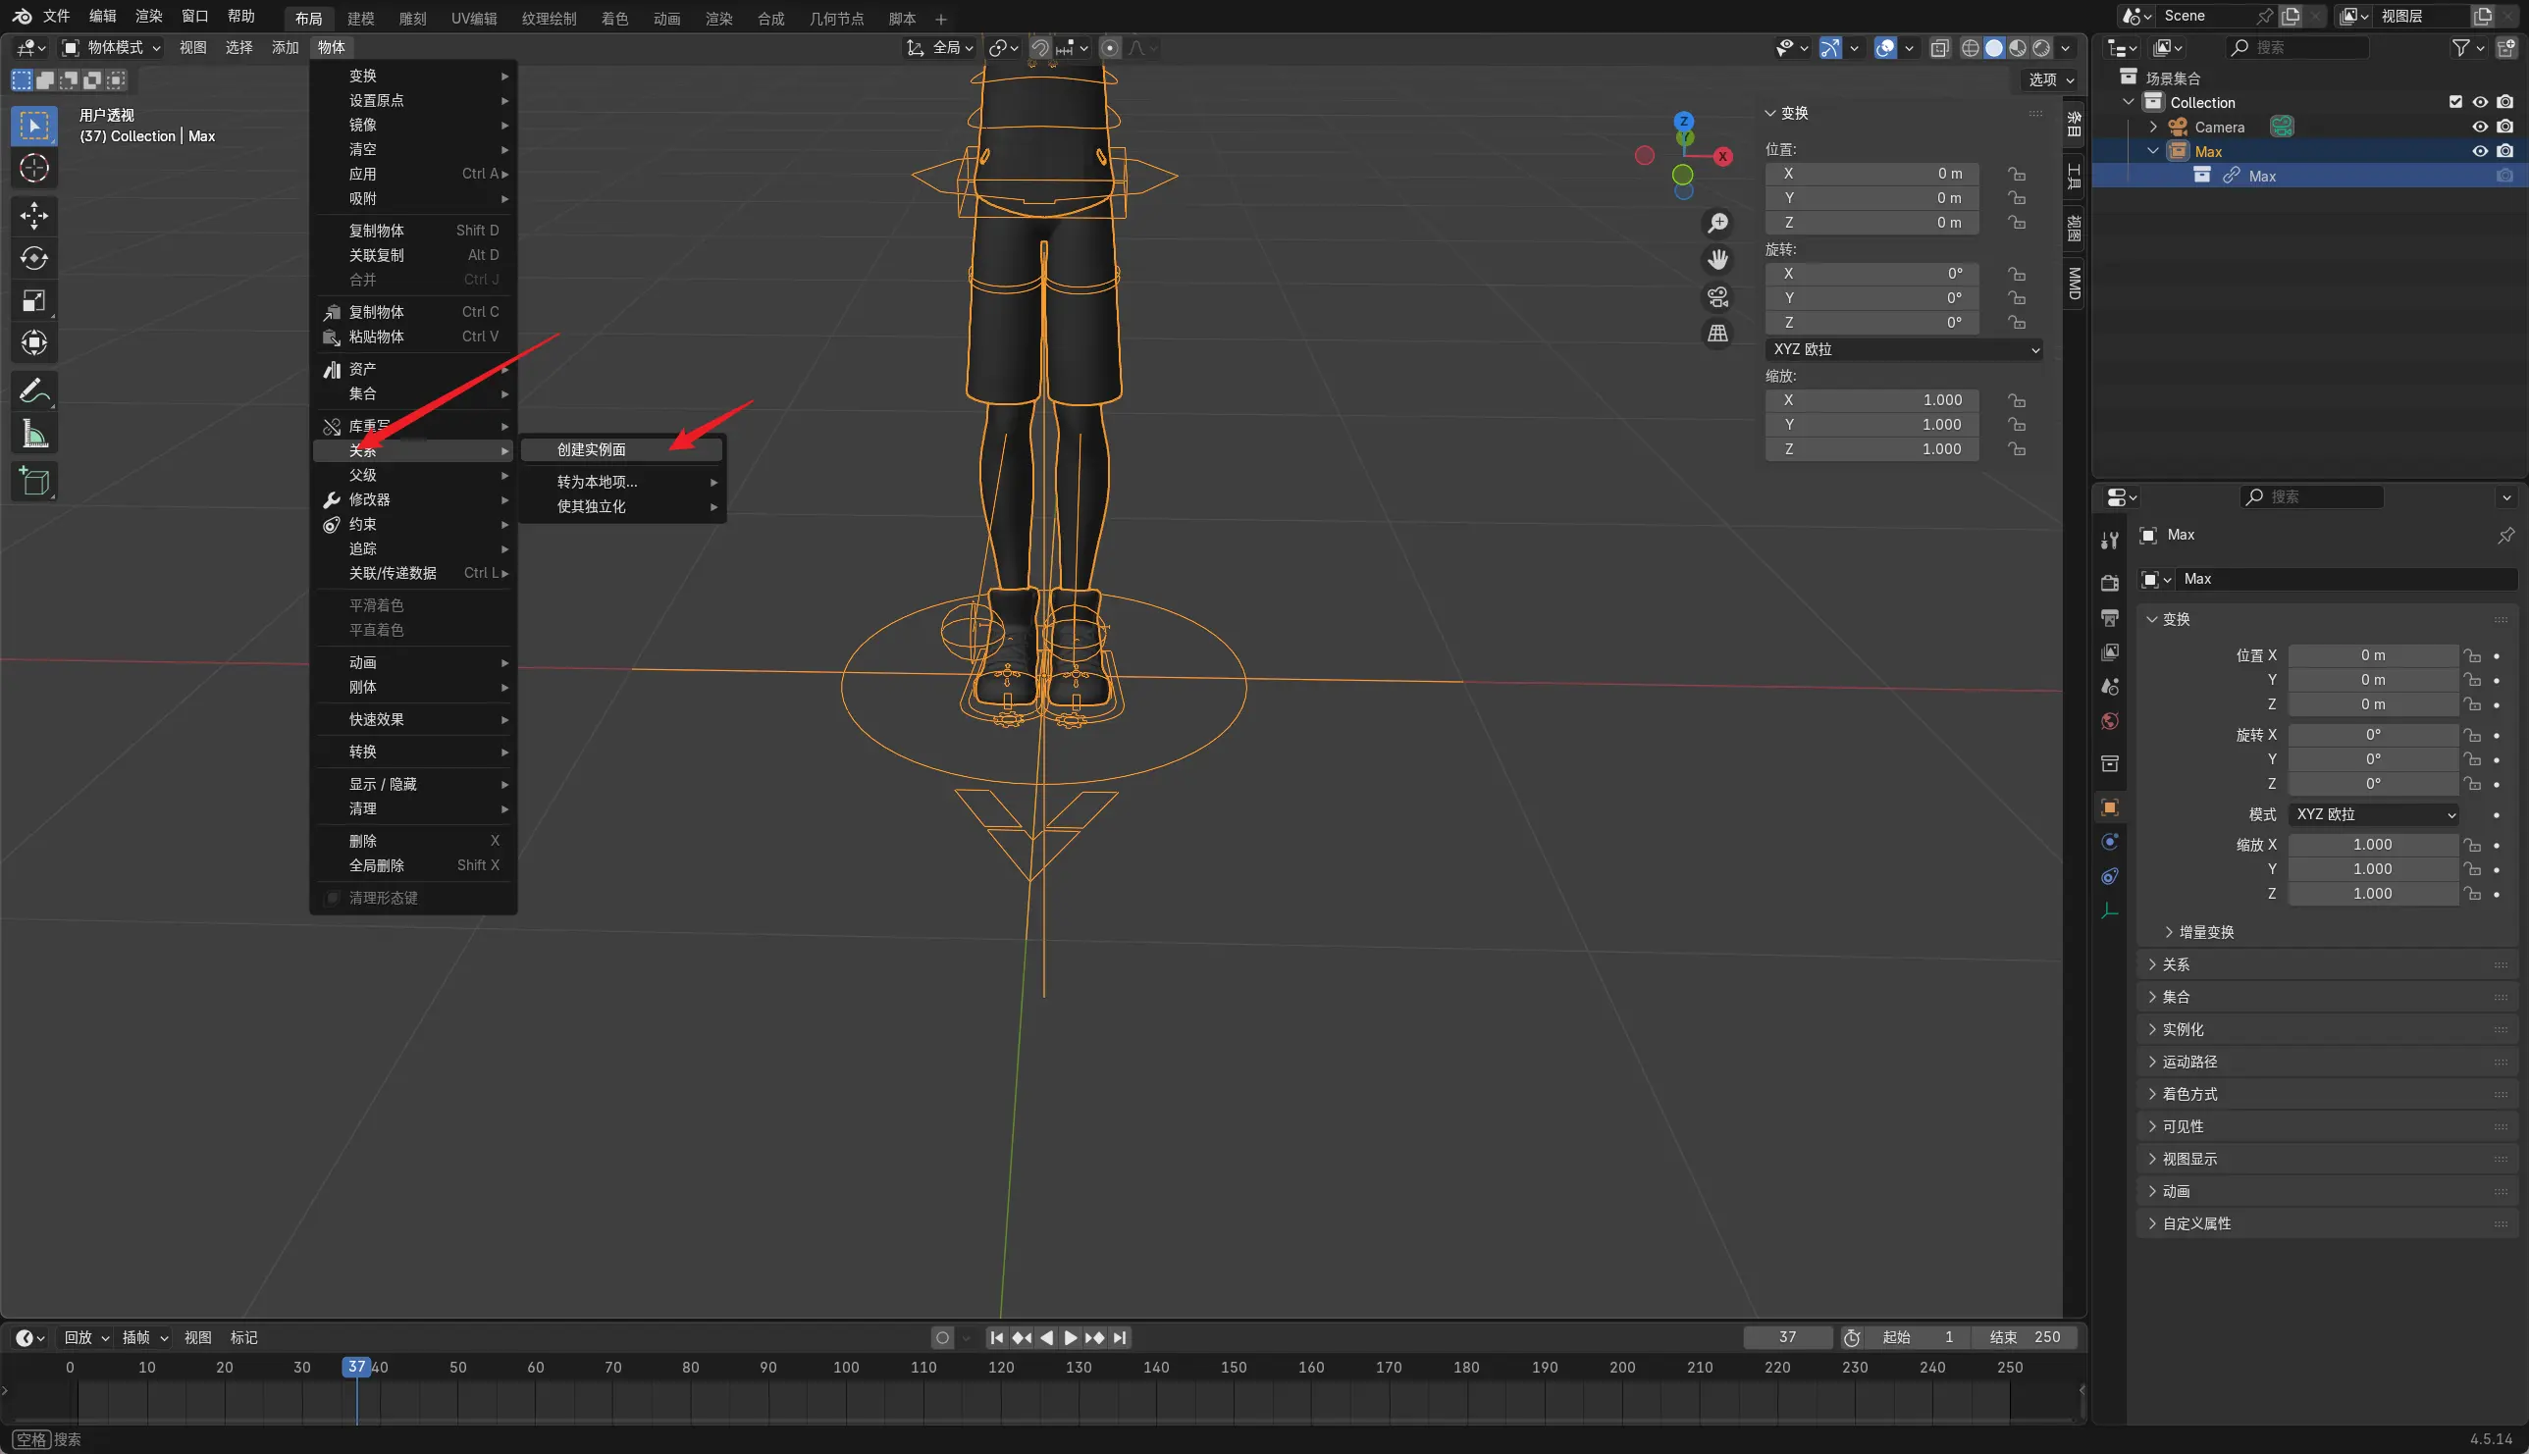This screenshot has width=2529, height=1454.
Task: Open the 转为本地项... submenu
Action: tap(621, 482)
